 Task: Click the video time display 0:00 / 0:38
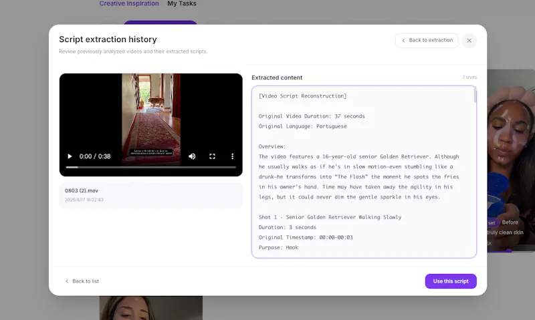(95, 156)
